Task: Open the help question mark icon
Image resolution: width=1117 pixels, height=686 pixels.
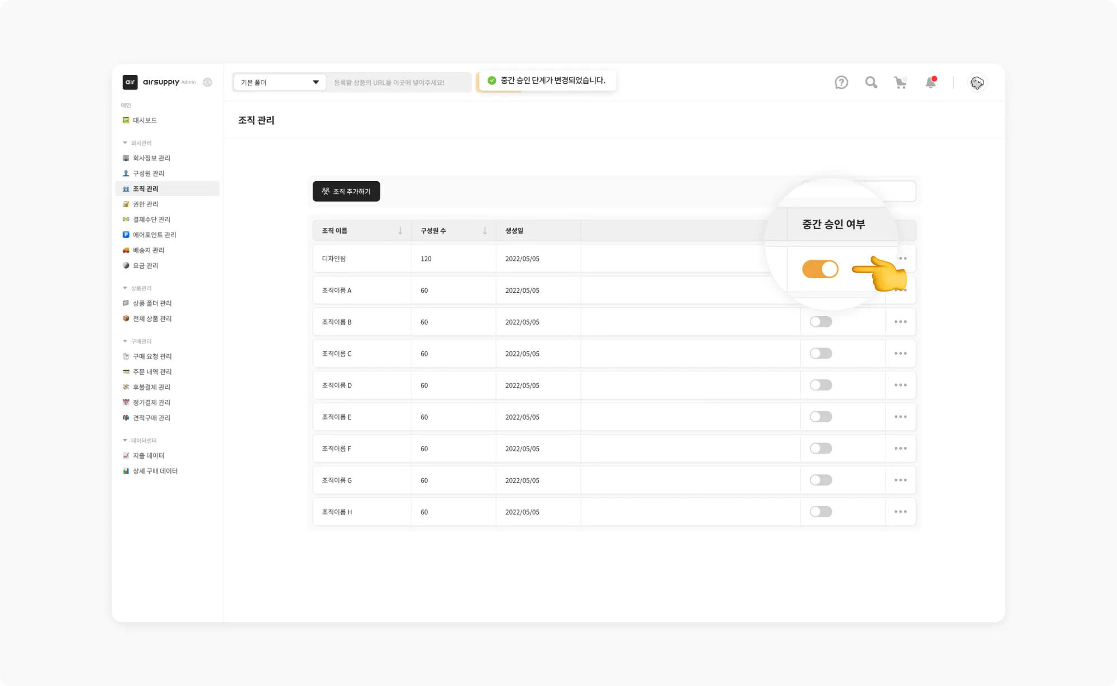Action: [841, 83]
